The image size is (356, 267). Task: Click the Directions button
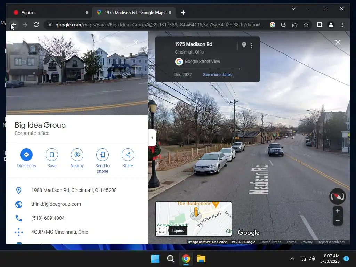point(26,158)
